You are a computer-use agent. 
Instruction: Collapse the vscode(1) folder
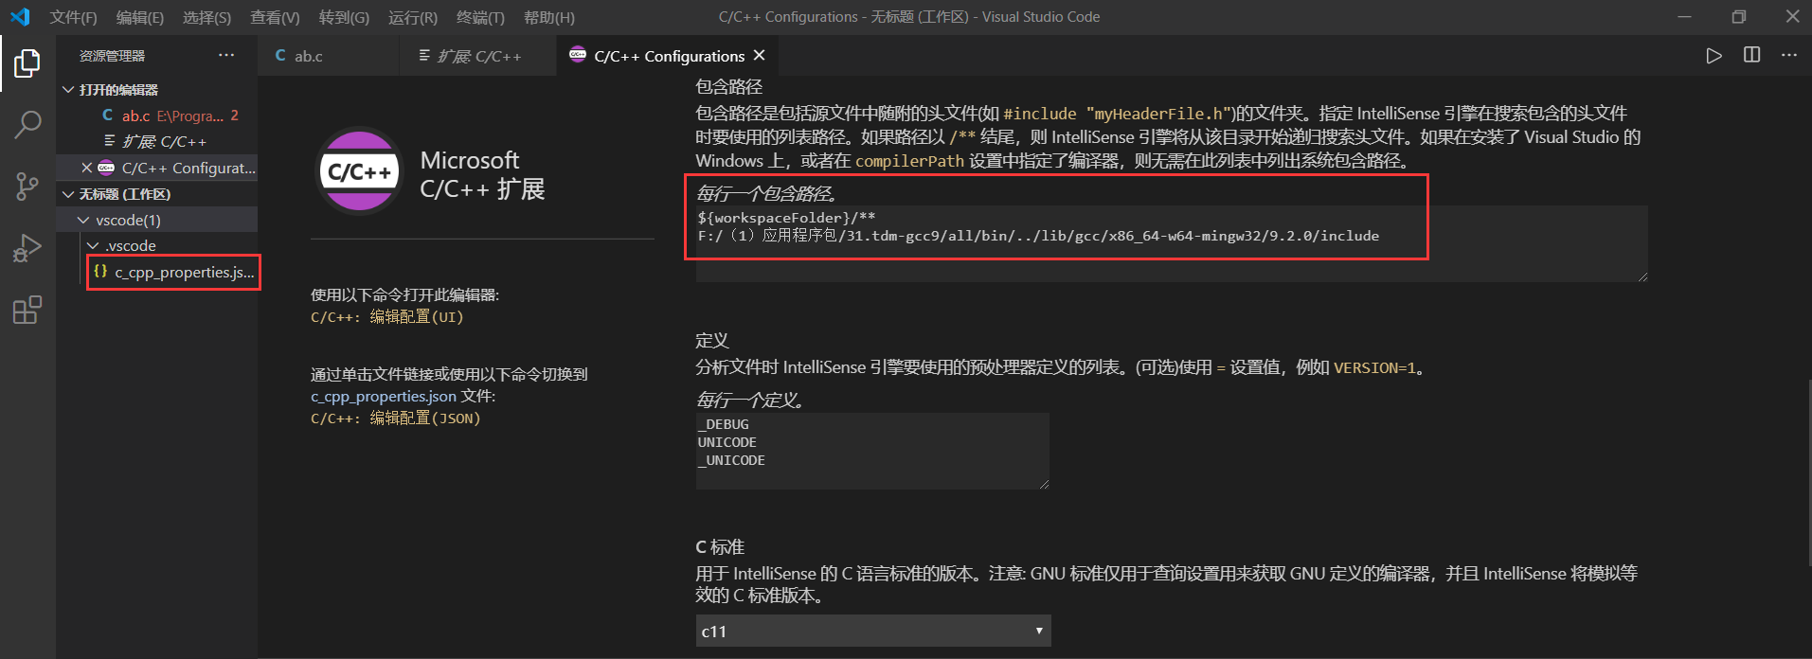[x=84, y=220]
